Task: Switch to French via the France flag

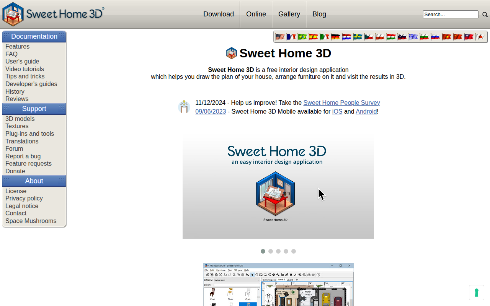Action: [x=291, y=37]
